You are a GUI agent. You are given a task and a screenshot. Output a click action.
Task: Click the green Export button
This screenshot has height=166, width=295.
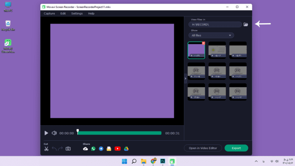(x=236, y=148)
